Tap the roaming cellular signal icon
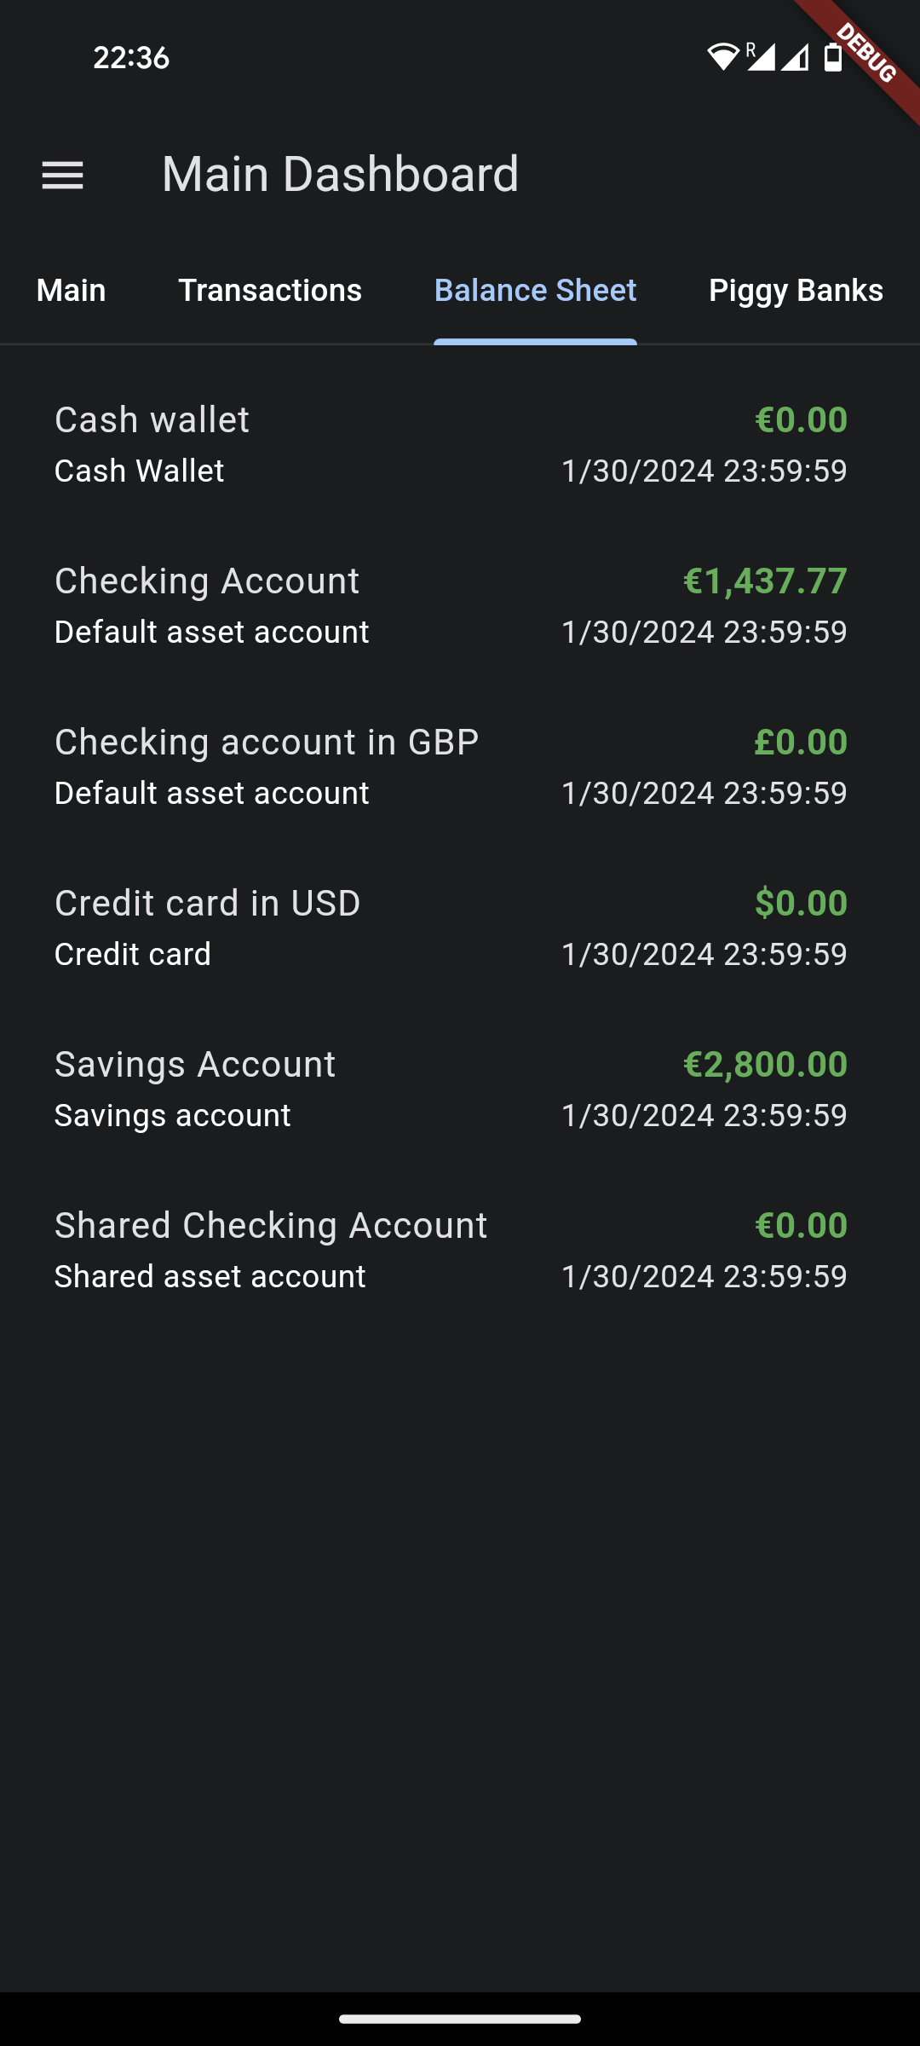Viewport: 920px width, 2046px height. click(761, 57)
